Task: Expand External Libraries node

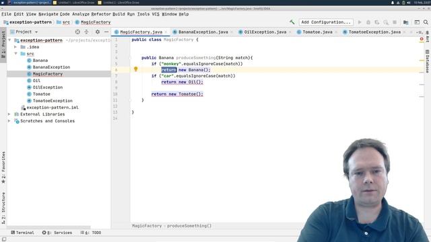Action: click(9, 114)
